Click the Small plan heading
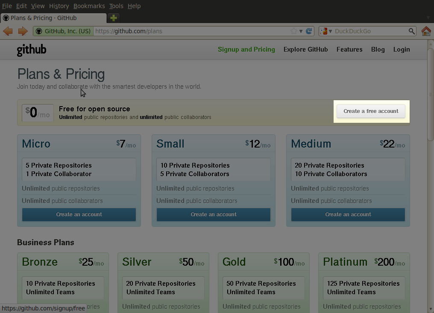 tap(170, 144)
